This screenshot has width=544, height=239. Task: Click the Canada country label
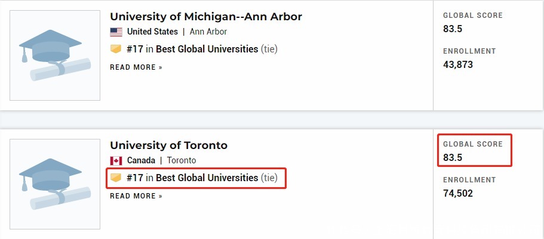pyautogui.click(x=141, y=160)
